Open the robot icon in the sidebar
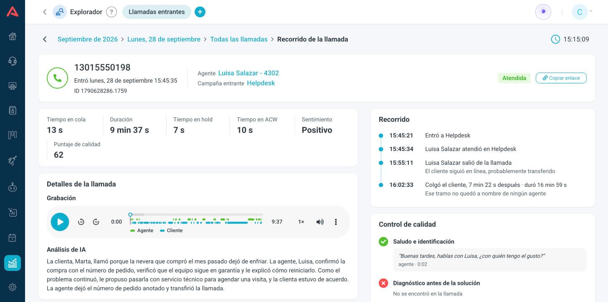The width and height of the screenshot is (608, 302). (13, 186)
